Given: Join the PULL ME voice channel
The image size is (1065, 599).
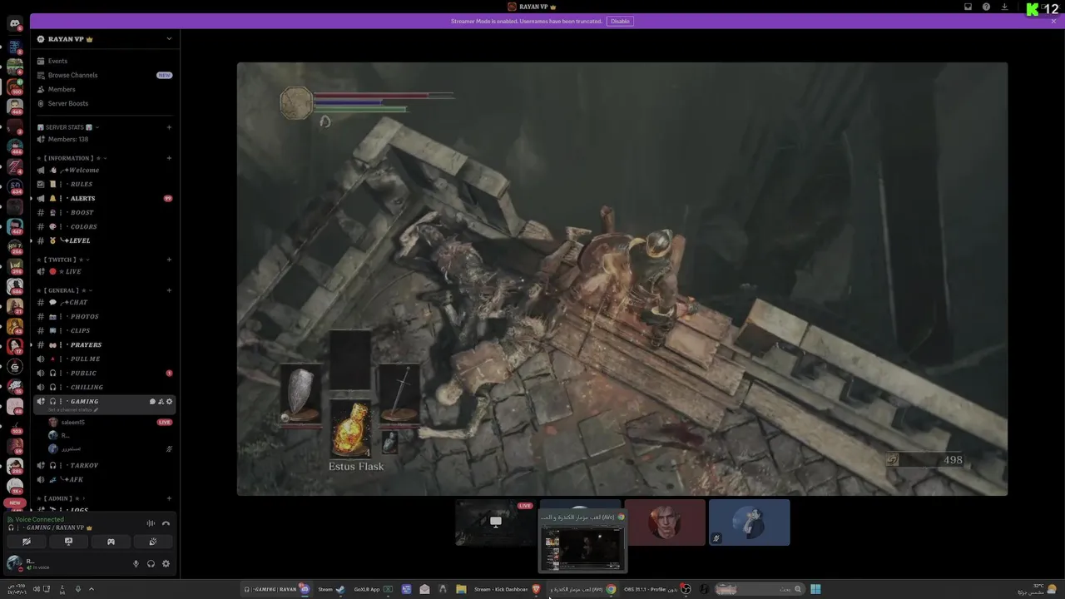Looking at the screenshot, I should [x=104, y=359].
